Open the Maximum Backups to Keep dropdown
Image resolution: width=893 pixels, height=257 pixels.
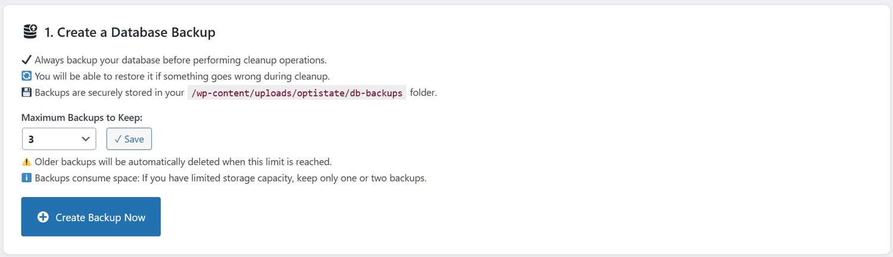point(58,139)
